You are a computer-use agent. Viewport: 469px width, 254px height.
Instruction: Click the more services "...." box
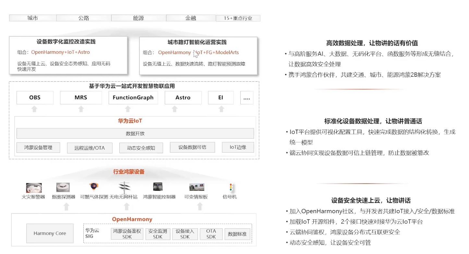pos(247,98)
